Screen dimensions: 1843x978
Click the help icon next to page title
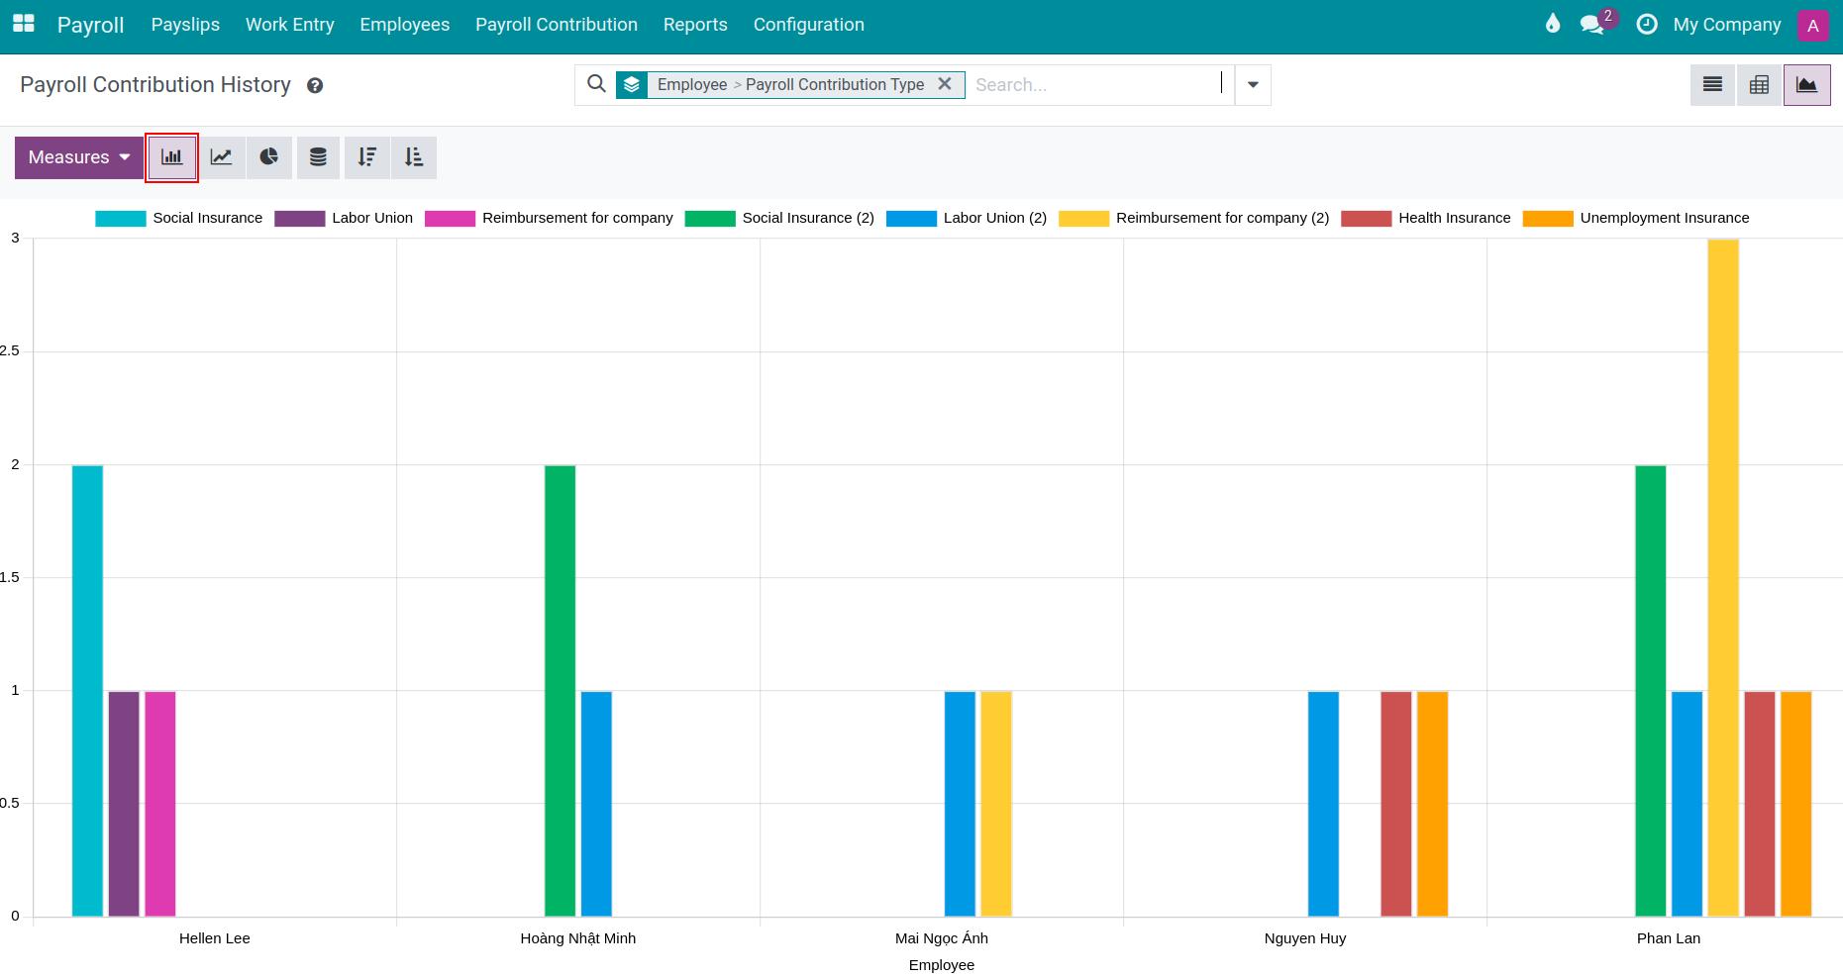click(315, 85)
